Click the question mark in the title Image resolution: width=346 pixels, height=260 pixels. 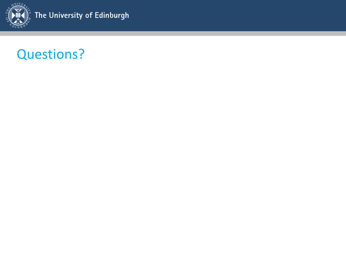pos(81,54)
